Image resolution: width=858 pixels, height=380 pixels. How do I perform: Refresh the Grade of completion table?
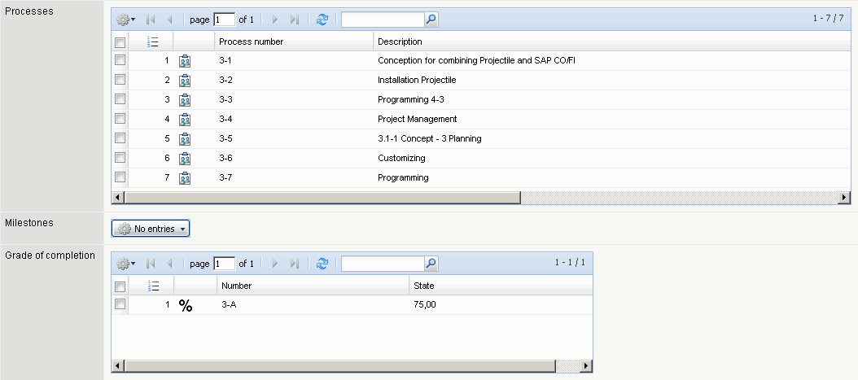[322, 264]
